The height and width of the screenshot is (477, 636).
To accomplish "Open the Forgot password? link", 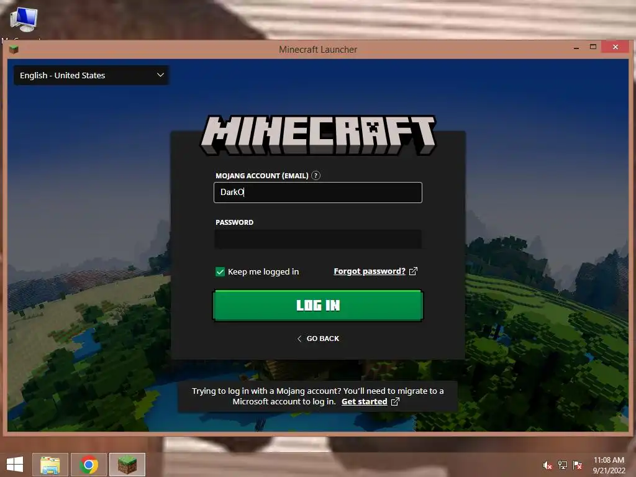I will click(369, 271).
